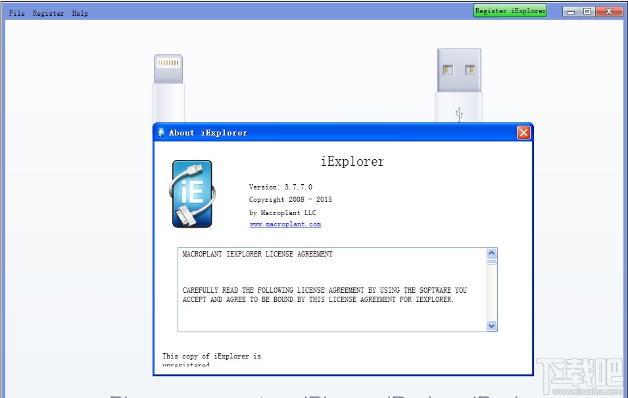
Task: Maximize the main iExplorer window
Action: pos(587,11)
